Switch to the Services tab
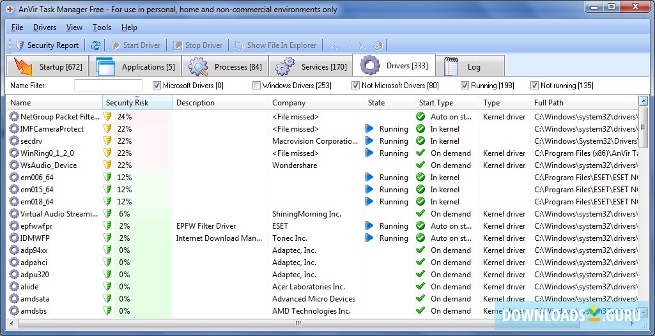Image resolution: width=655 pixels, height=336 pixels. (x=311, y=66)
